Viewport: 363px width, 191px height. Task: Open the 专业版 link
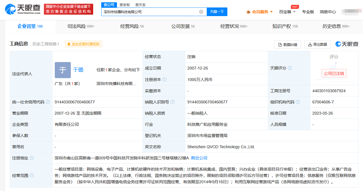(308, 12)
